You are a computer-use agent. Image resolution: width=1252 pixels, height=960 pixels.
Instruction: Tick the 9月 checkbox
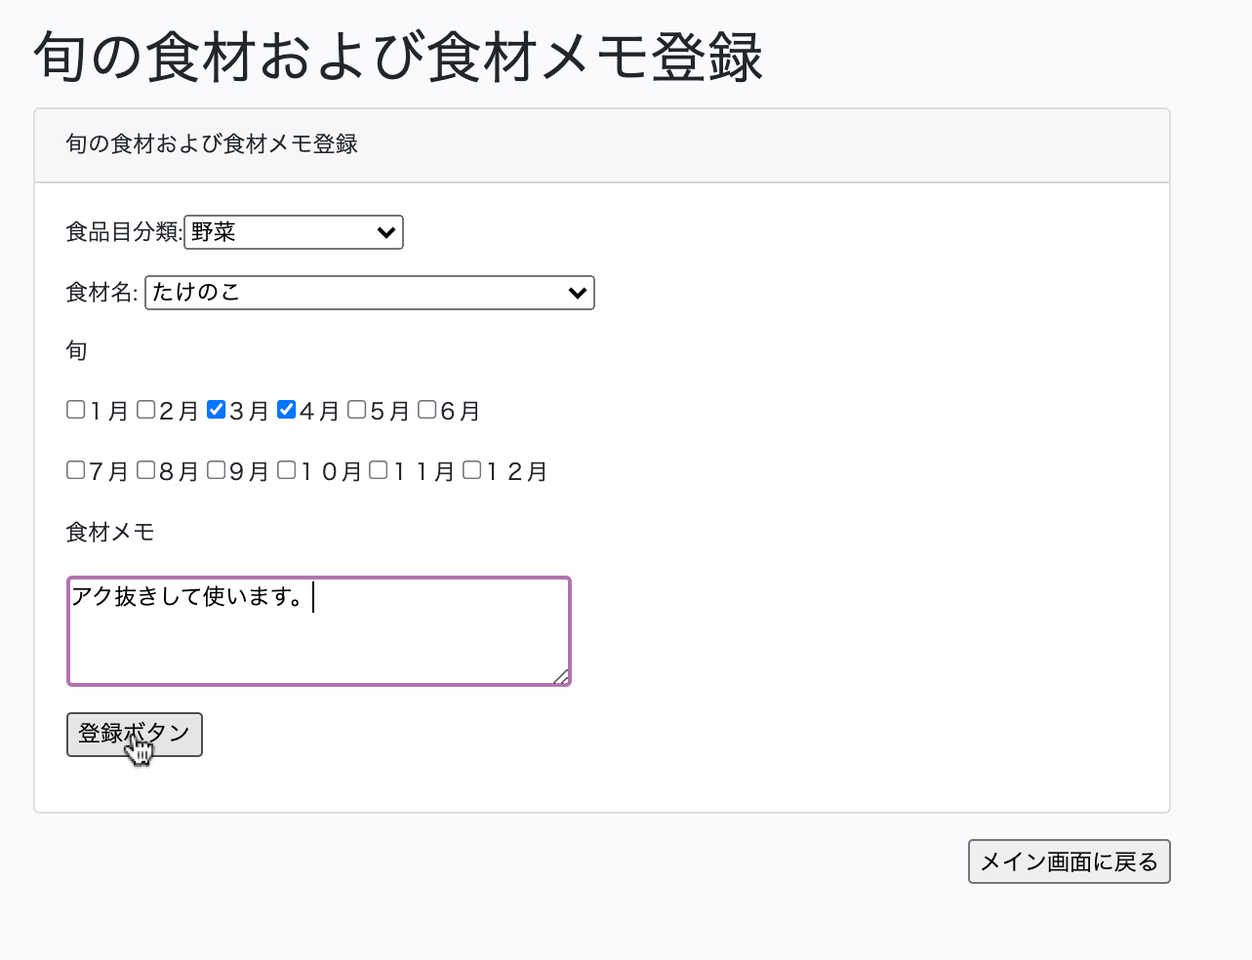click(x=217, y=470)
